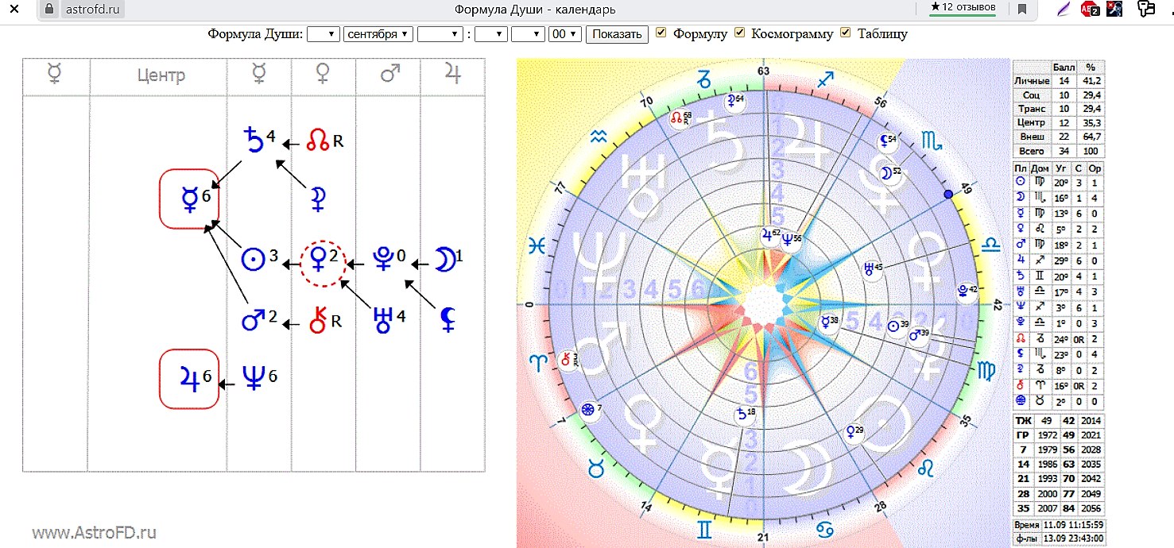
Task: Click Saturn marker 18 on the chart
Action: [x=744, y=414]
